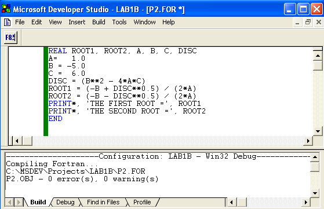The width and height of the screenshot is (324, 209).
Task: Open the Build menu
Action: (x=99, y=22)
